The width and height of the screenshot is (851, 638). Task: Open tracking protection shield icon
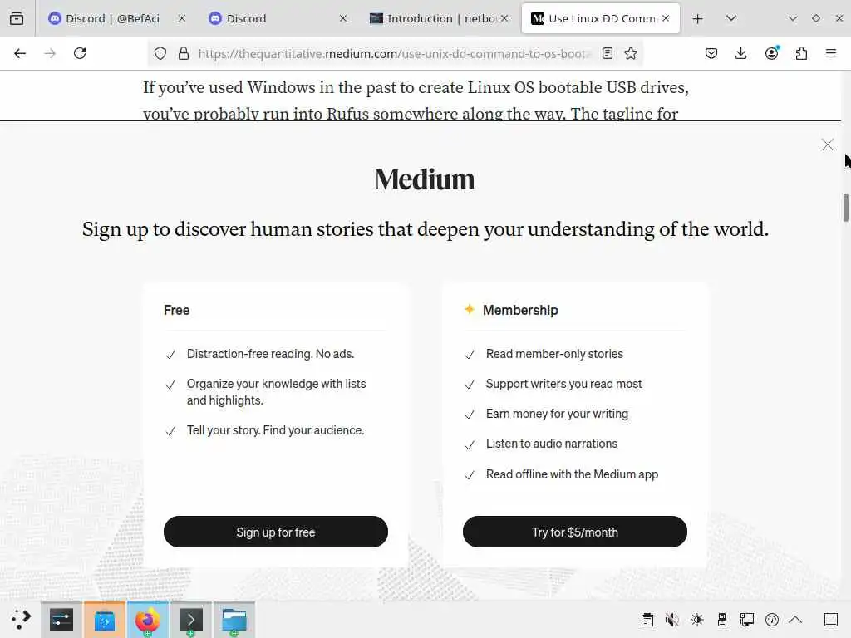coord(160,53)
